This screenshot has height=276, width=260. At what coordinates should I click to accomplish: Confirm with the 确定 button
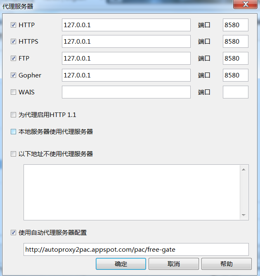pos(121,264)
